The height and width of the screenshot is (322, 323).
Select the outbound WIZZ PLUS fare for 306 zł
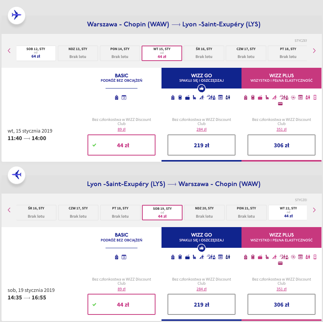coord(281,145)
